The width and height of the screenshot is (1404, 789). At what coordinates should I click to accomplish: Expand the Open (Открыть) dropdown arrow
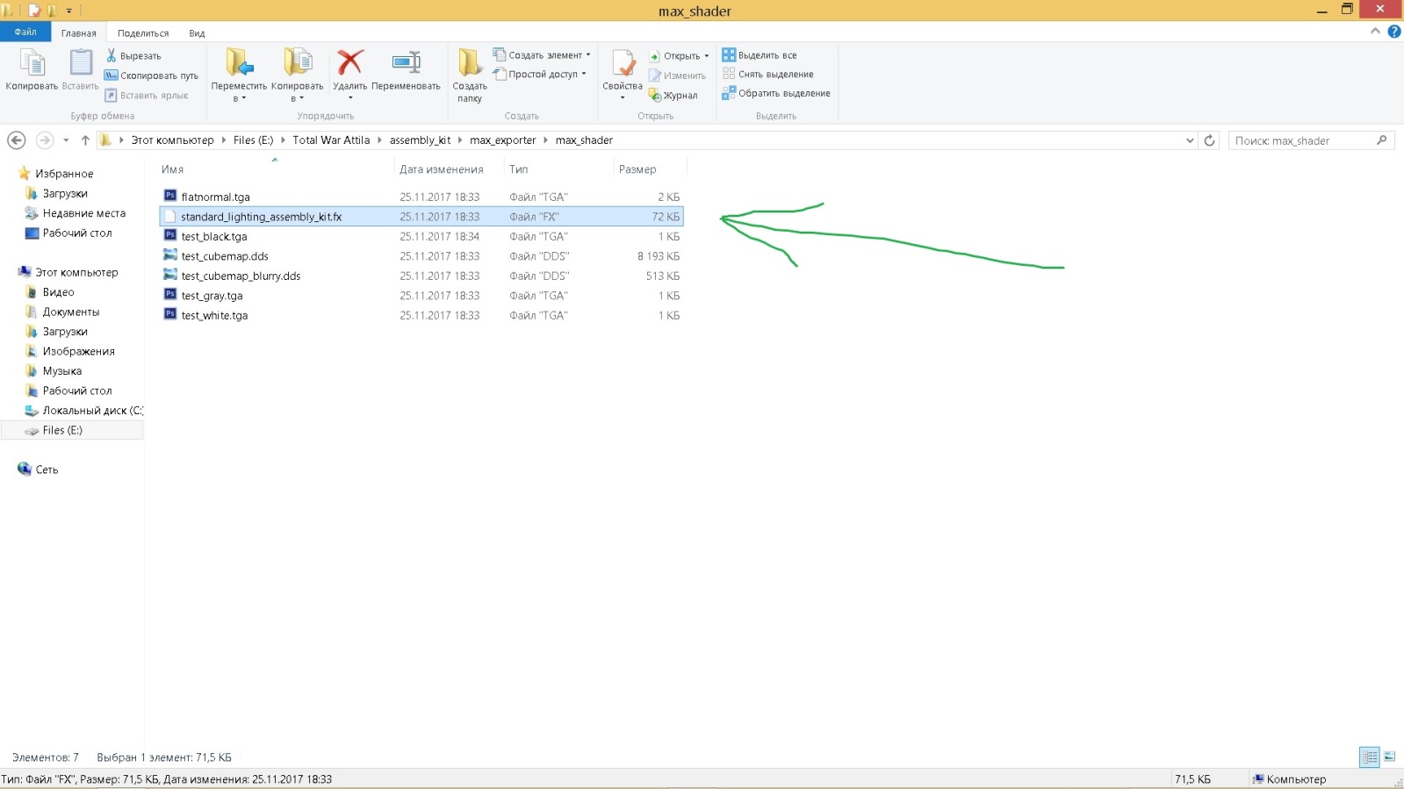coord(707,56)
